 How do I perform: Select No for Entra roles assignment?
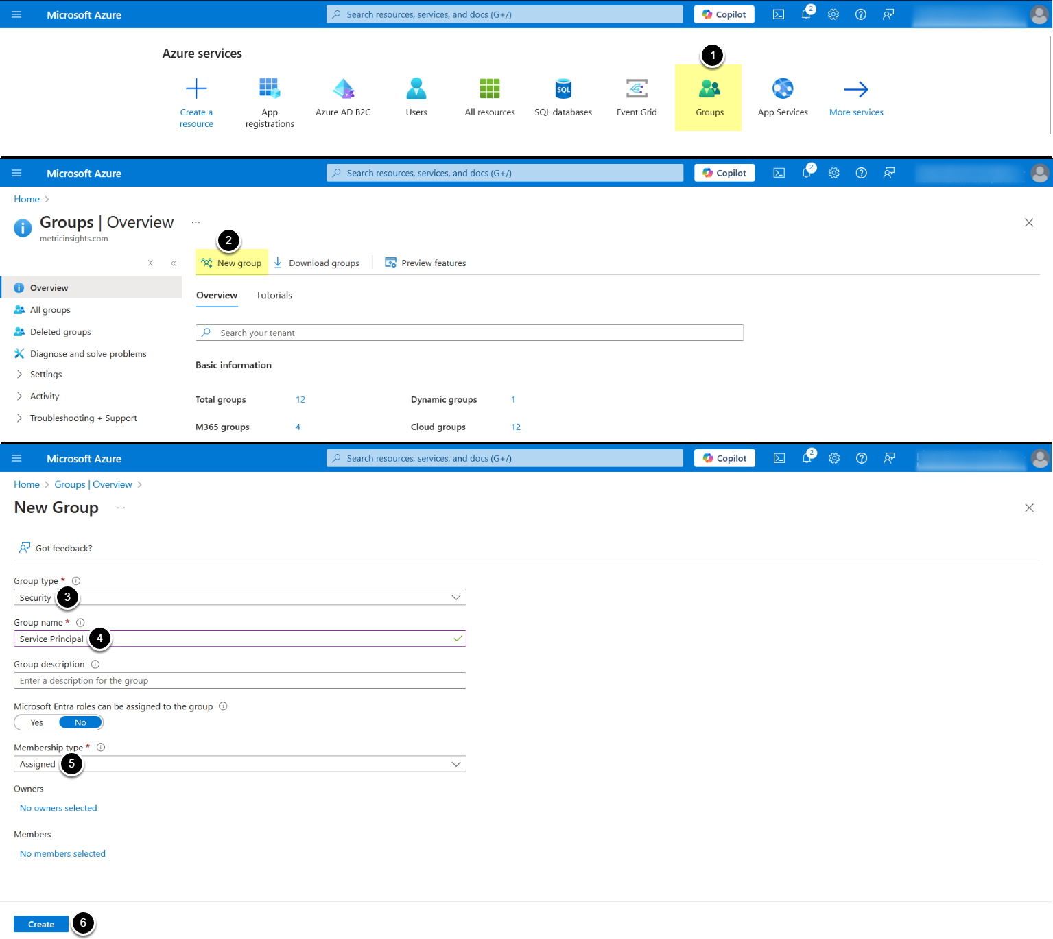80,722
